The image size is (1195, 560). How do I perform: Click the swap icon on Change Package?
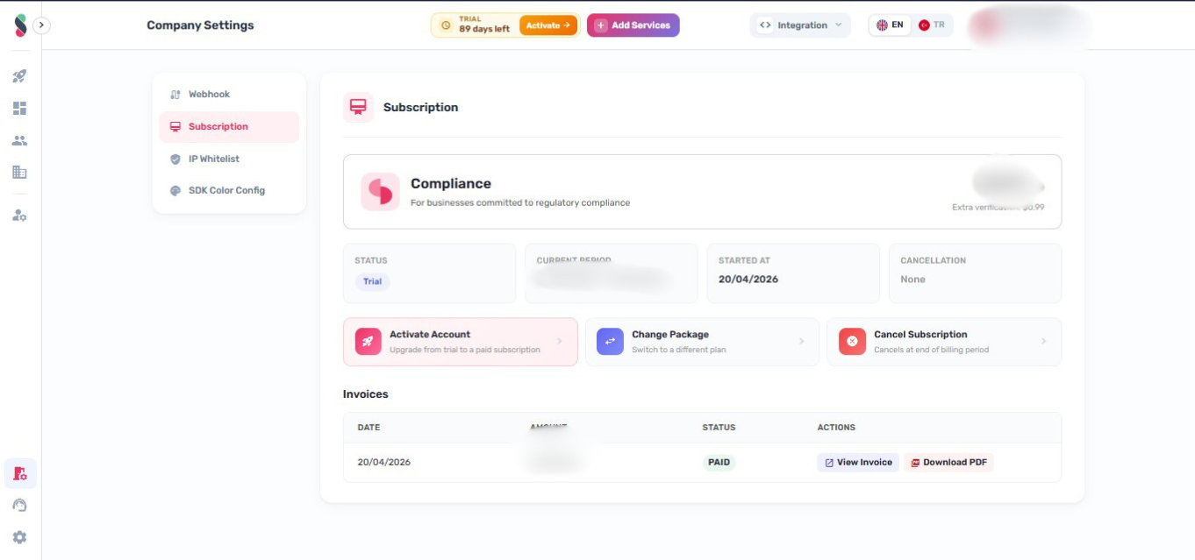tap(610, 342)
